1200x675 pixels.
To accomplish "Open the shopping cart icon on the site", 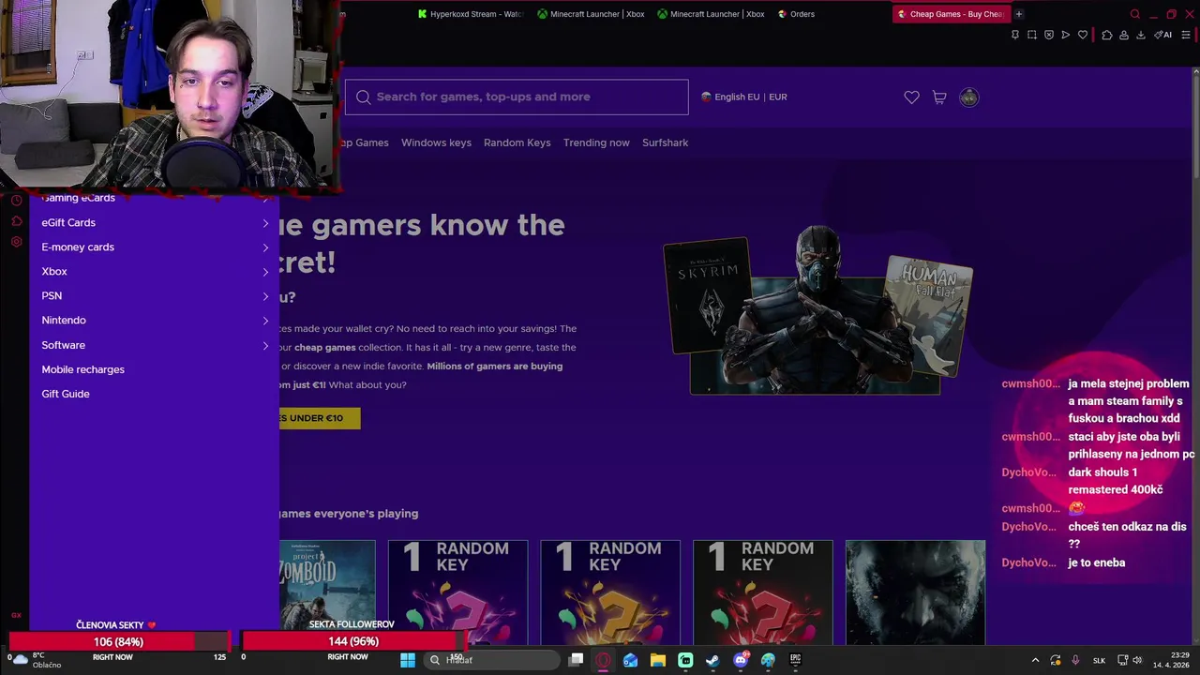I will 939,97.
